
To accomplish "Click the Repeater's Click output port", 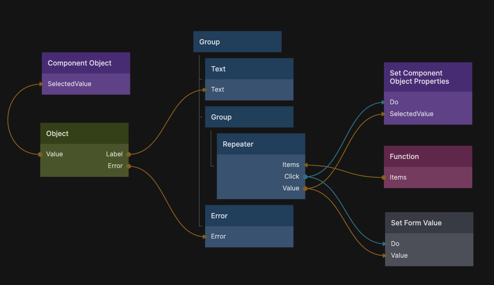I will coord(305,177).
